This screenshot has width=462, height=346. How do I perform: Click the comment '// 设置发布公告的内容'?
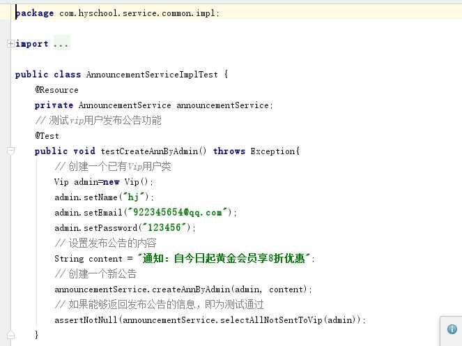[105, 243]
